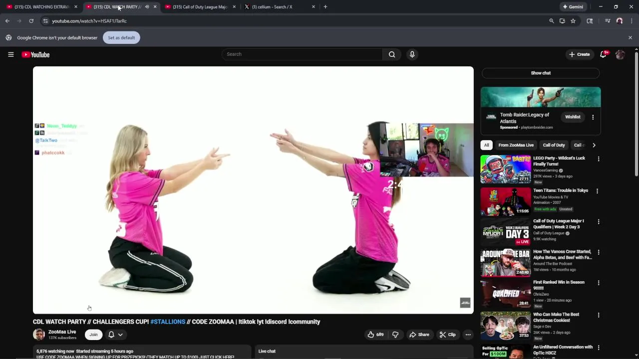The height and width of the screenshot is (359, 639).
Task: Go to YouTube home via logo
Action: pos(35,54)
